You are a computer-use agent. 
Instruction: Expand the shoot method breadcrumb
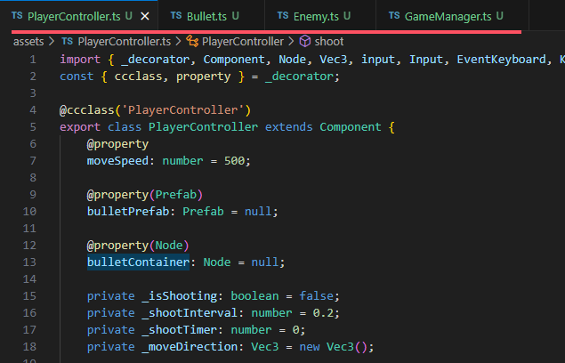pyautogui.click(x=328, y=42)
